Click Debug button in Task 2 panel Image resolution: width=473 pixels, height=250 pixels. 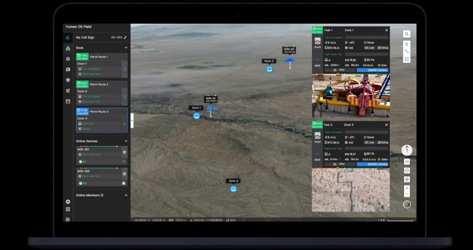[383, 143]
